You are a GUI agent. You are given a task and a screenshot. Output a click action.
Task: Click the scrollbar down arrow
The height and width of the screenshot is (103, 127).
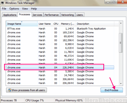[x=121, y=83]
